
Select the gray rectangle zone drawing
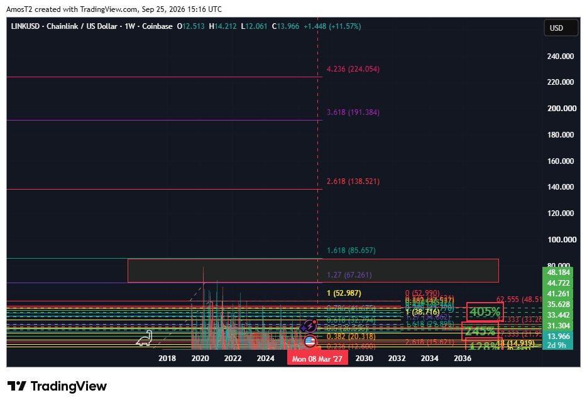click(313, 271)
